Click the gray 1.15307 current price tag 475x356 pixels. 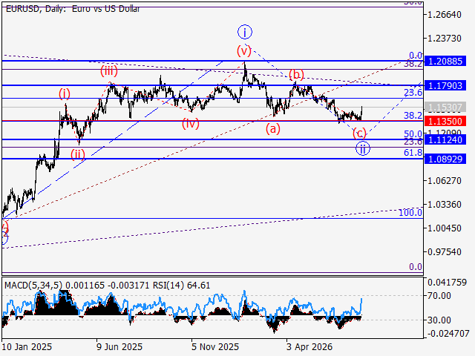point(445,107)
